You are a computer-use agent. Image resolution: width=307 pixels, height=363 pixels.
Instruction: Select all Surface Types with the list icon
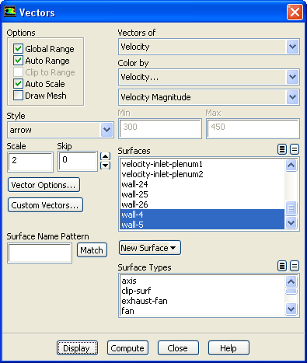[x=282, y=266]
